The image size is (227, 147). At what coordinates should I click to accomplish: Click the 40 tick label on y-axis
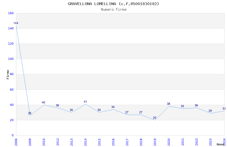click(12, 105)
